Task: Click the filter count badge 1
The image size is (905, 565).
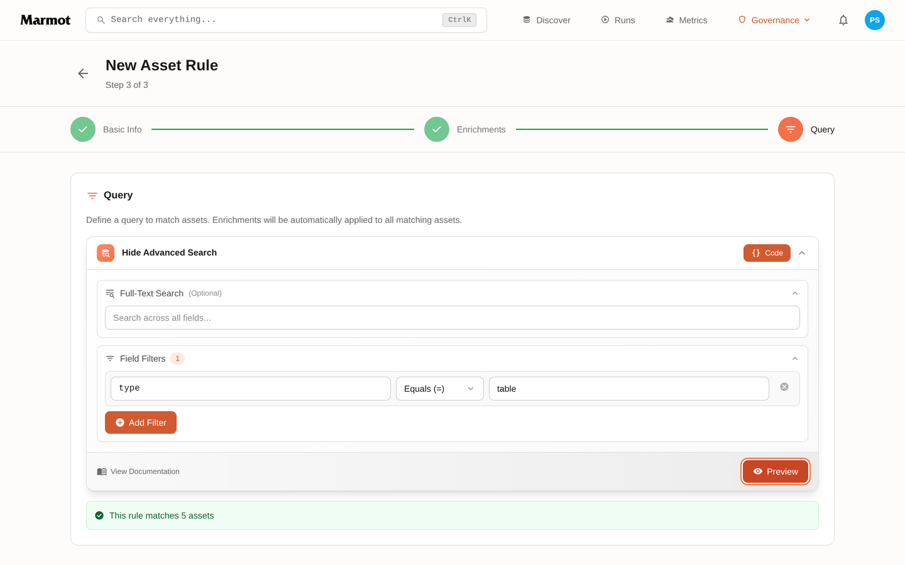Action: [177, 358]
